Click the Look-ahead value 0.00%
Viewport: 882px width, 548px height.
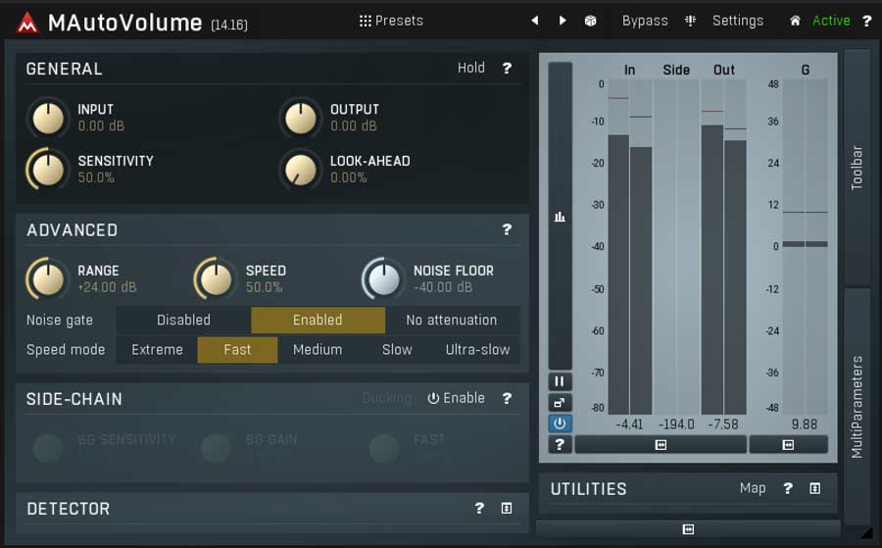coord(349,177)
